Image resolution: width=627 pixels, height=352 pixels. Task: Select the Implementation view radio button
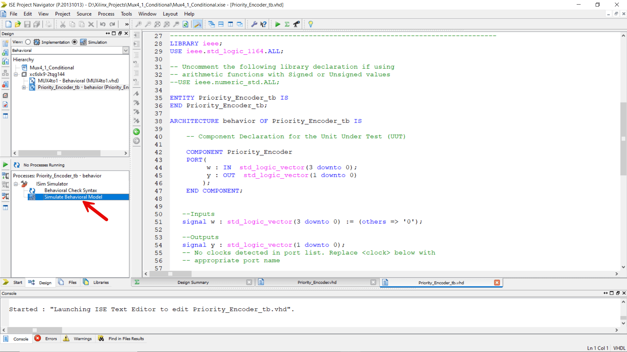point(28,42)
